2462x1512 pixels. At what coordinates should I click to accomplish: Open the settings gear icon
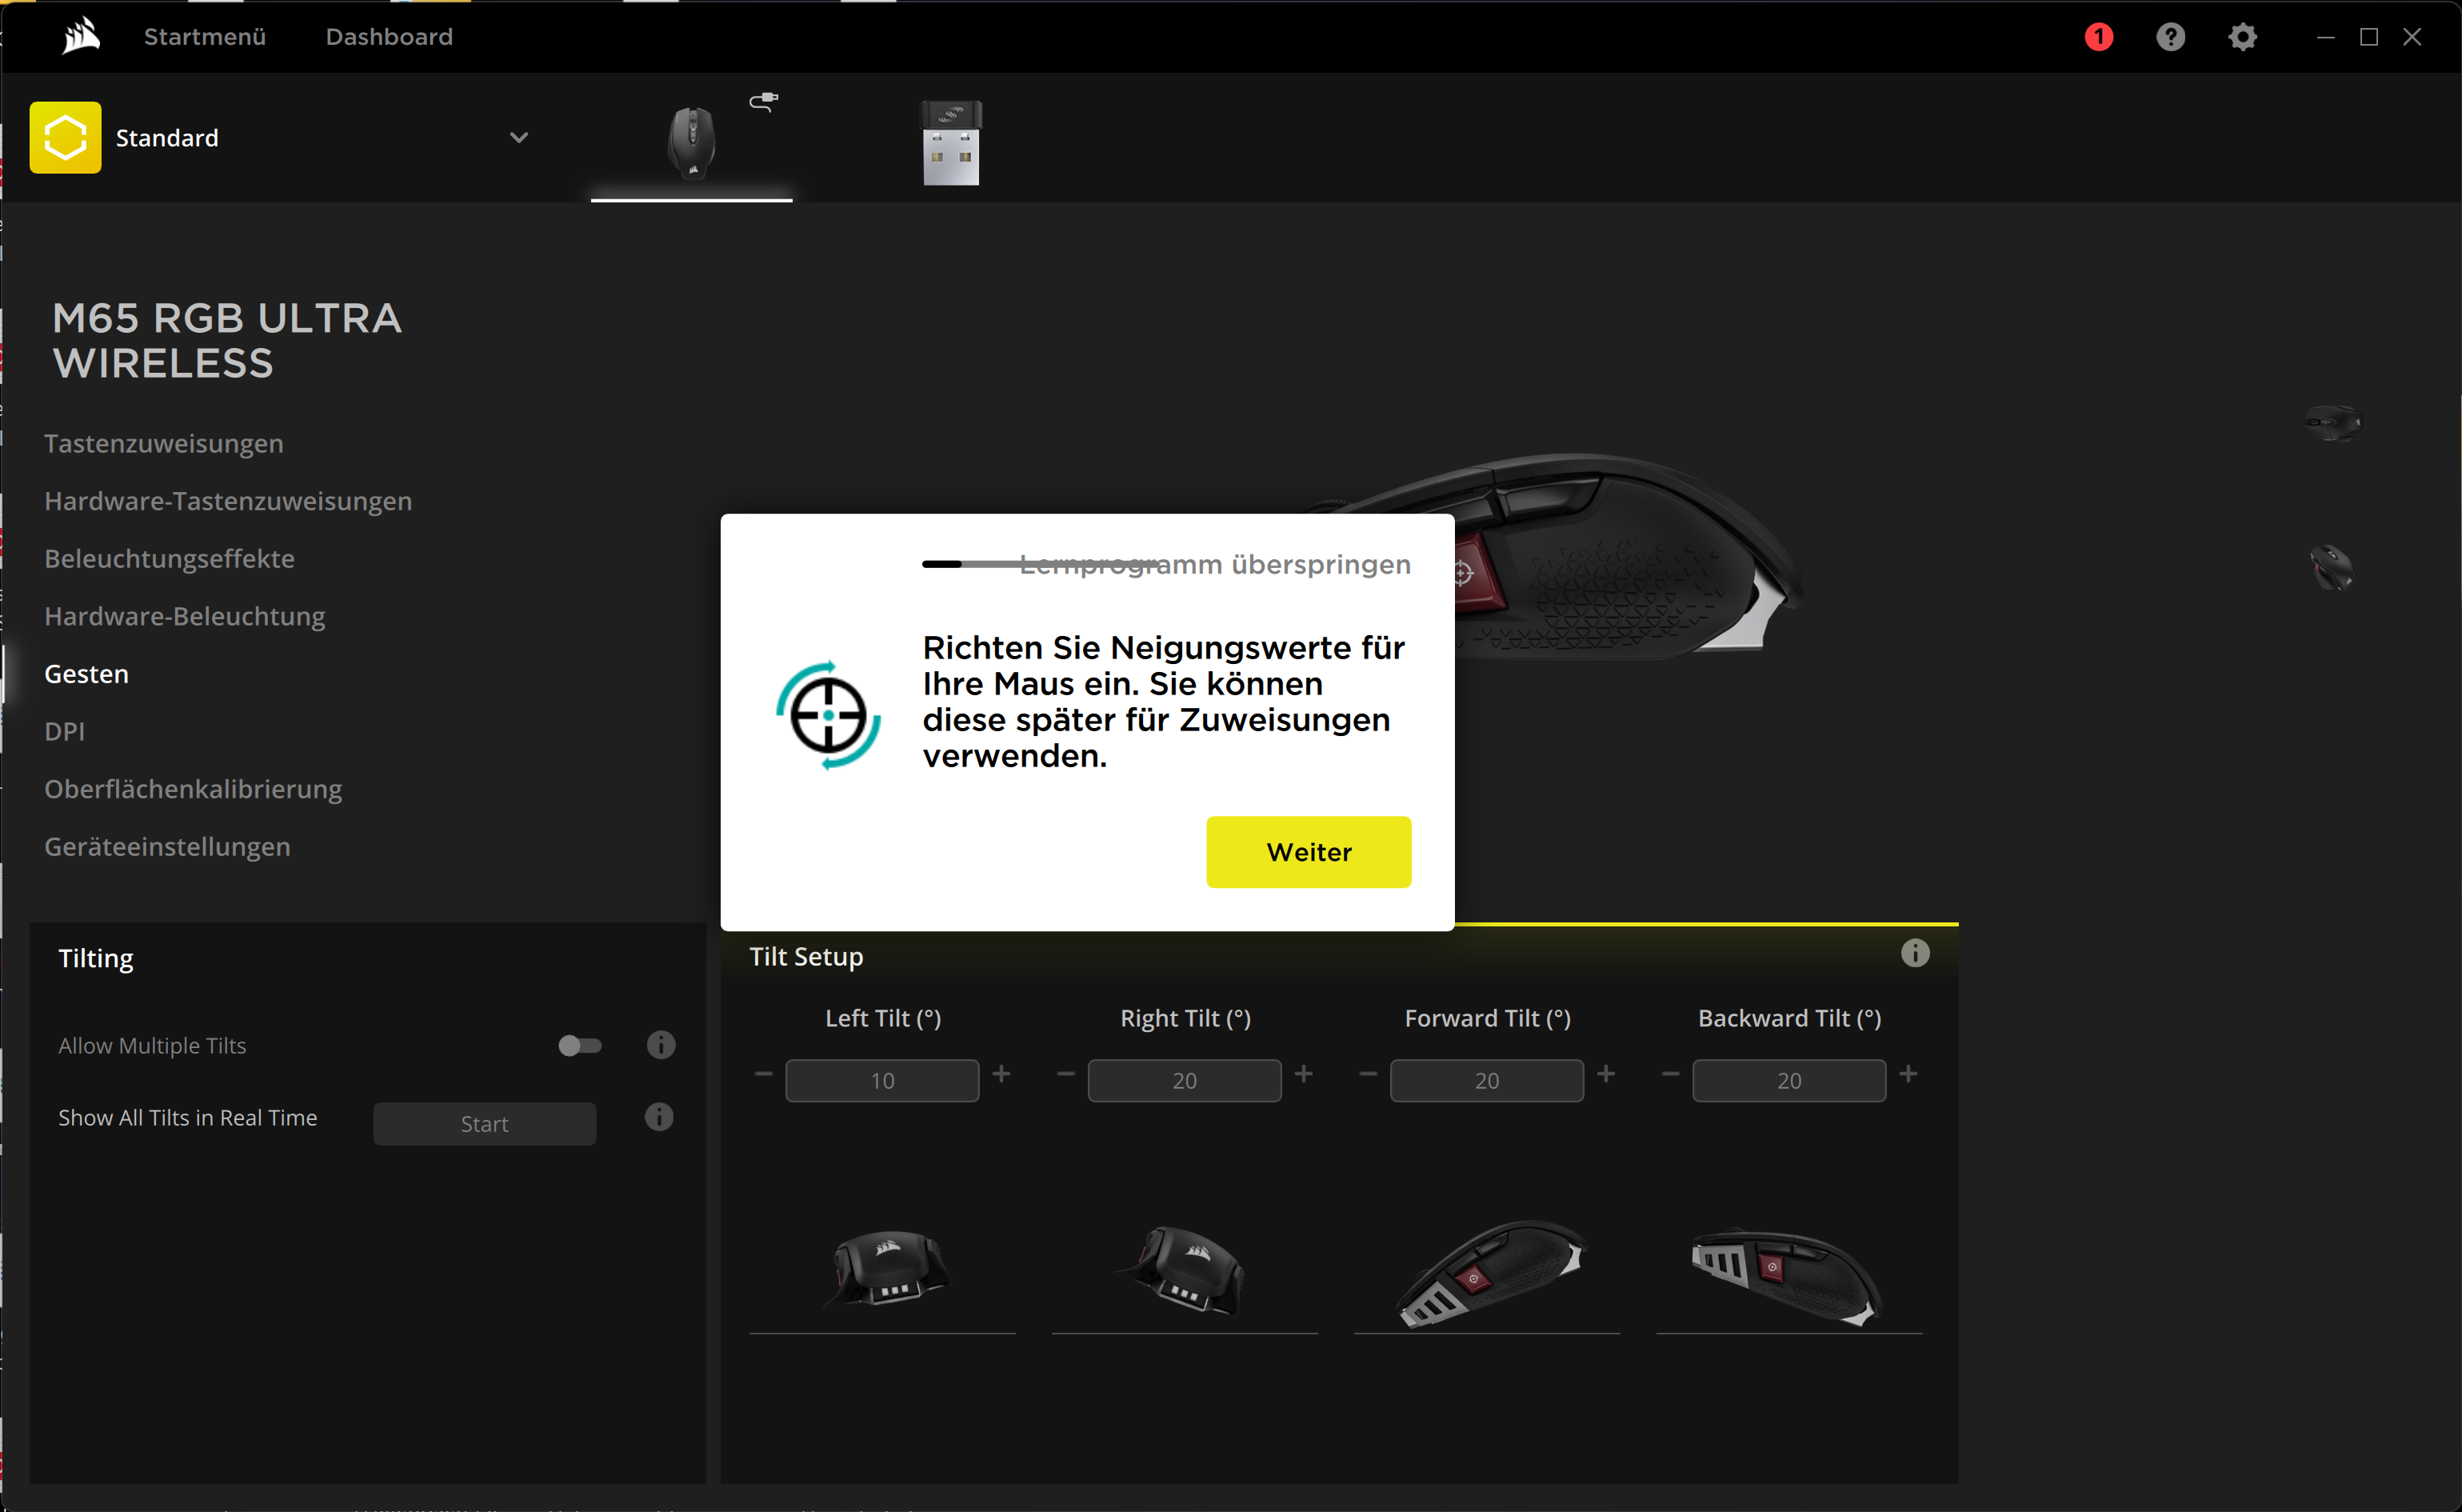2242,37
